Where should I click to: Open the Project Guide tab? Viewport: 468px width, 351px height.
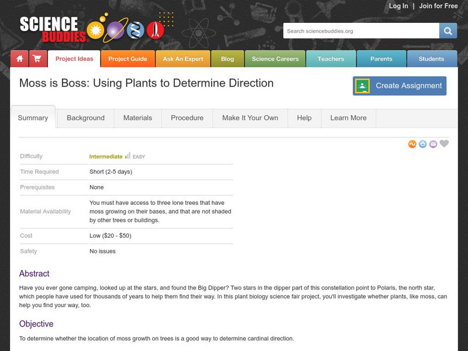pyautogui.click(x=128, y=59)
